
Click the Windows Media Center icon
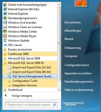point(5,32)
